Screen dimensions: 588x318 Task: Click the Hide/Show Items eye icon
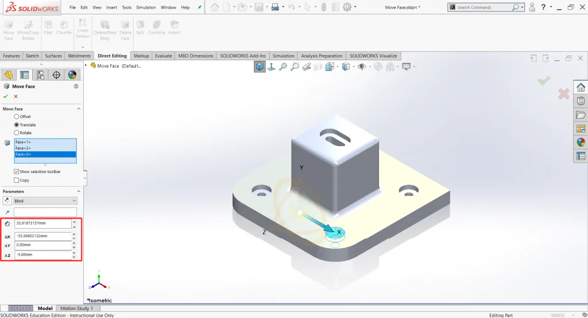pyautogui.click(x=362, y=66)
